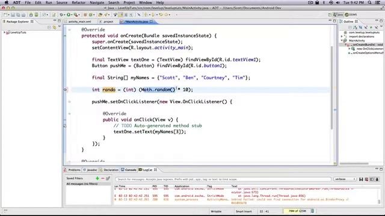
Task: Switch to the Problems tab
Action: tap(72, 170)
